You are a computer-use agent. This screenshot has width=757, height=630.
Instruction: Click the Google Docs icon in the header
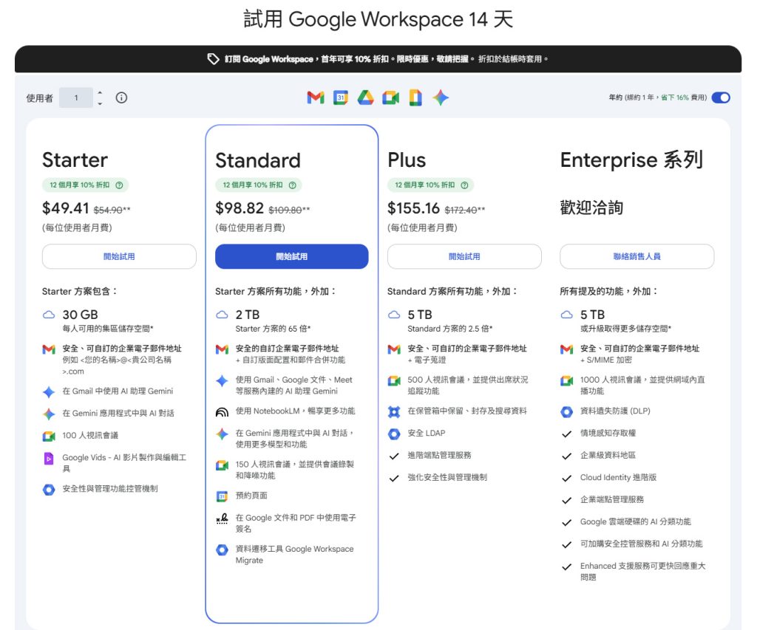pyautogui.click(x=415, y=98)
